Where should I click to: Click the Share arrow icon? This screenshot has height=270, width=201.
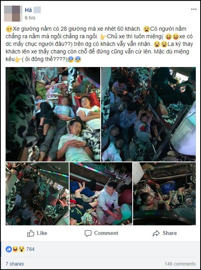tap(156, 233)
